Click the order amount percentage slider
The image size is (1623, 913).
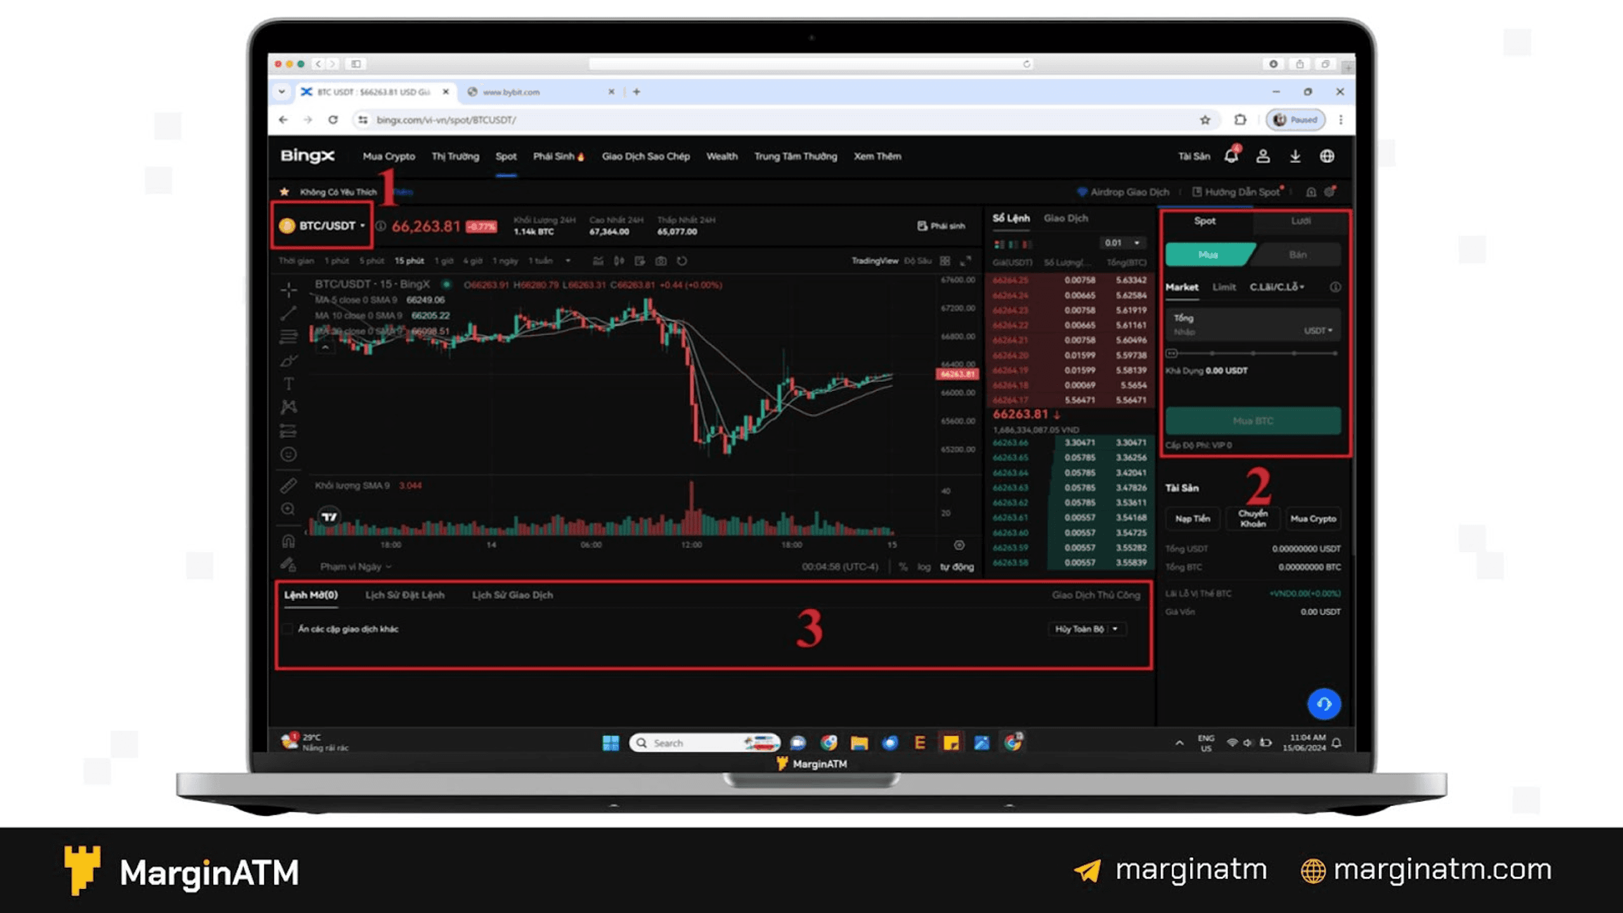(1253, 353)
